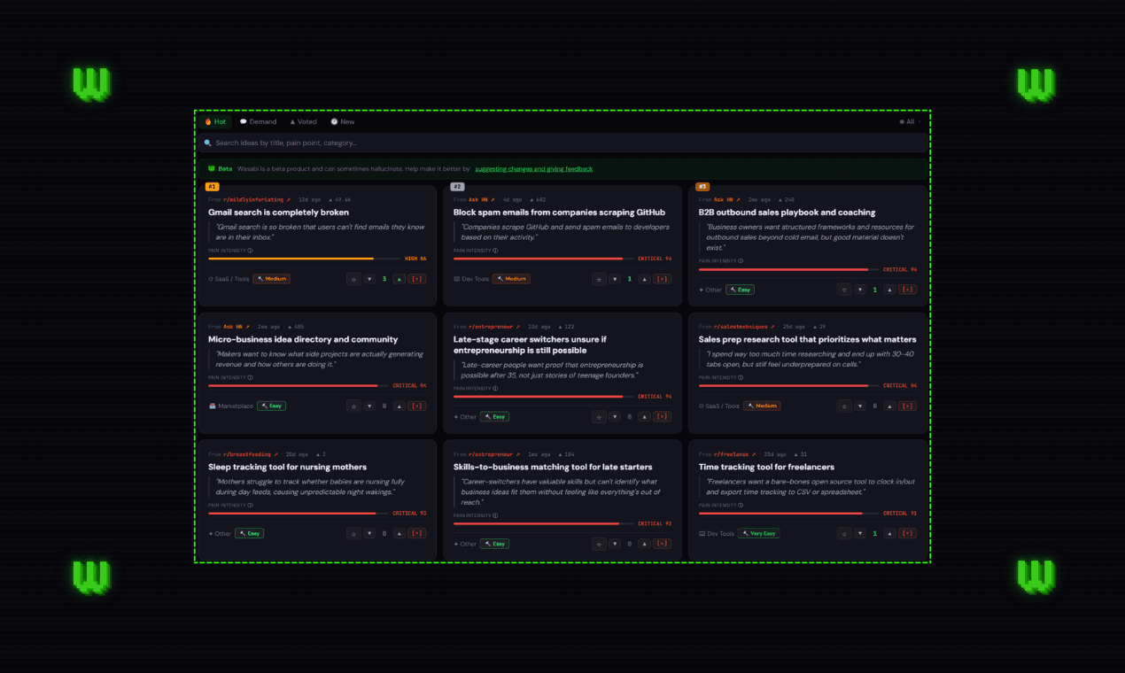Screen dimensions: 1125x673
Task: Click the Dev Tools category icon on the GitHub spam card
Action: click(x=457, y=278)
